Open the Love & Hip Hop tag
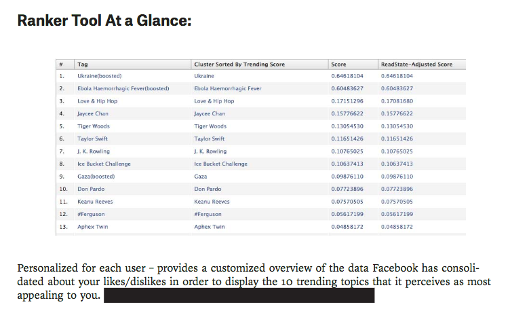The height and width of the screenshot is (311, 510). pyautogui.click(x=97, y=101)
